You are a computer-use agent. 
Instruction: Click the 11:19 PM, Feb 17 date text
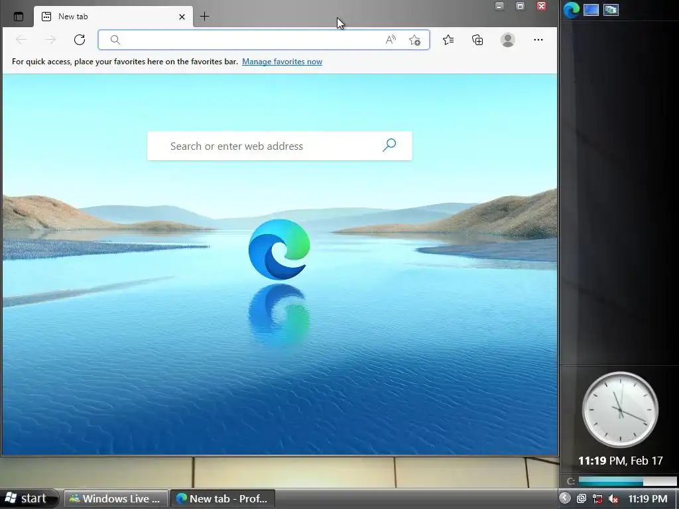tap(620, 461)
